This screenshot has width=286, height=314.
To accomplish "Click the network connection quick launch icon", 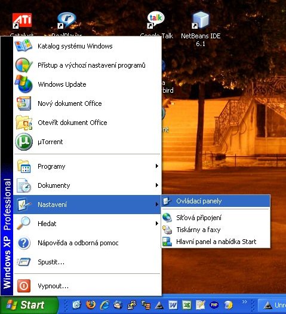I will point(132,305).
